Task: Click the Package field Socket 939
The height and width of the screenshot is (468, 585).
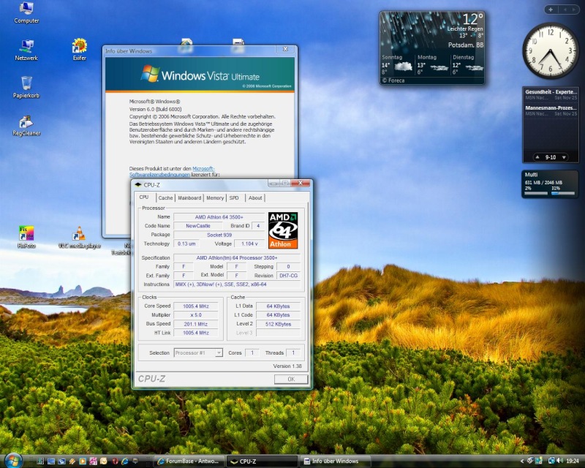Action: click(x=219, y=235)
